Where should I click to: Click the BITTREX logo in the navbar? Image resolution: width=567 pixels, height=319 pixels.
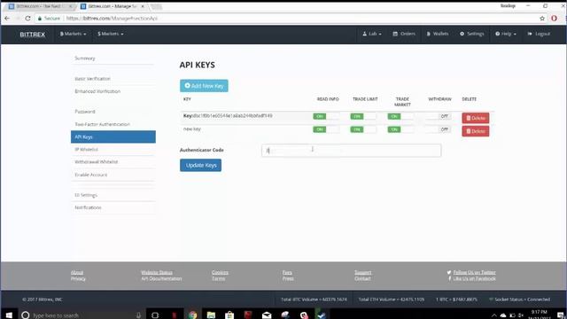33,35
